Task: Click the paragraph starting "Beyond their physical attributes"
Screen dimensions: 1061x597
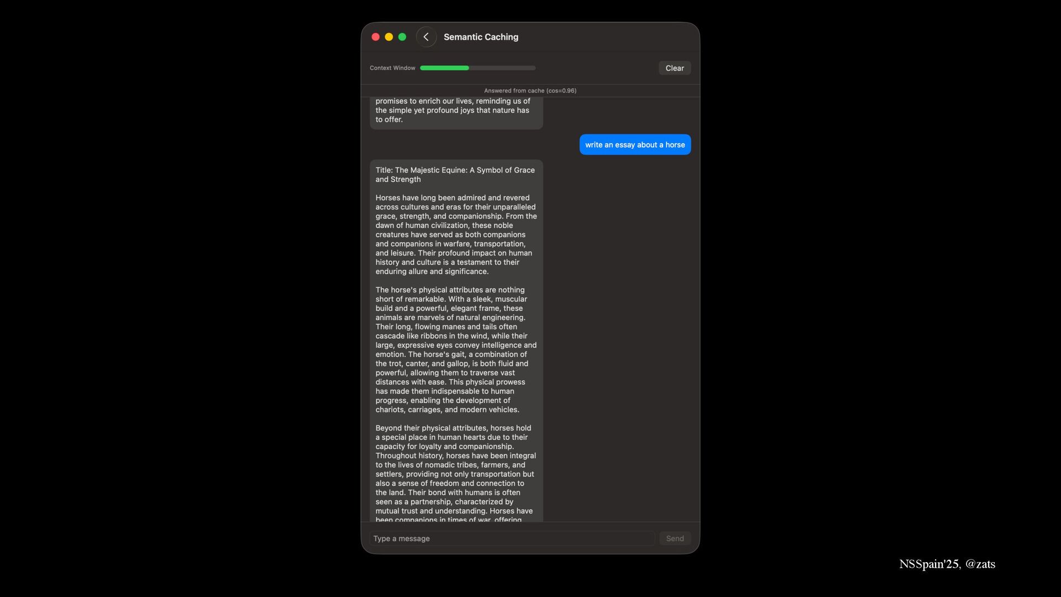Action: pos(456,474)
